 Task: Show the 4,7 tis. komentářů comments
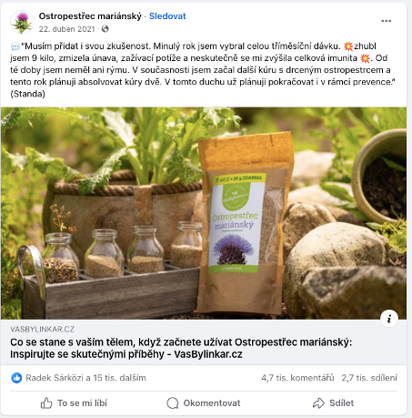(297, 378)
